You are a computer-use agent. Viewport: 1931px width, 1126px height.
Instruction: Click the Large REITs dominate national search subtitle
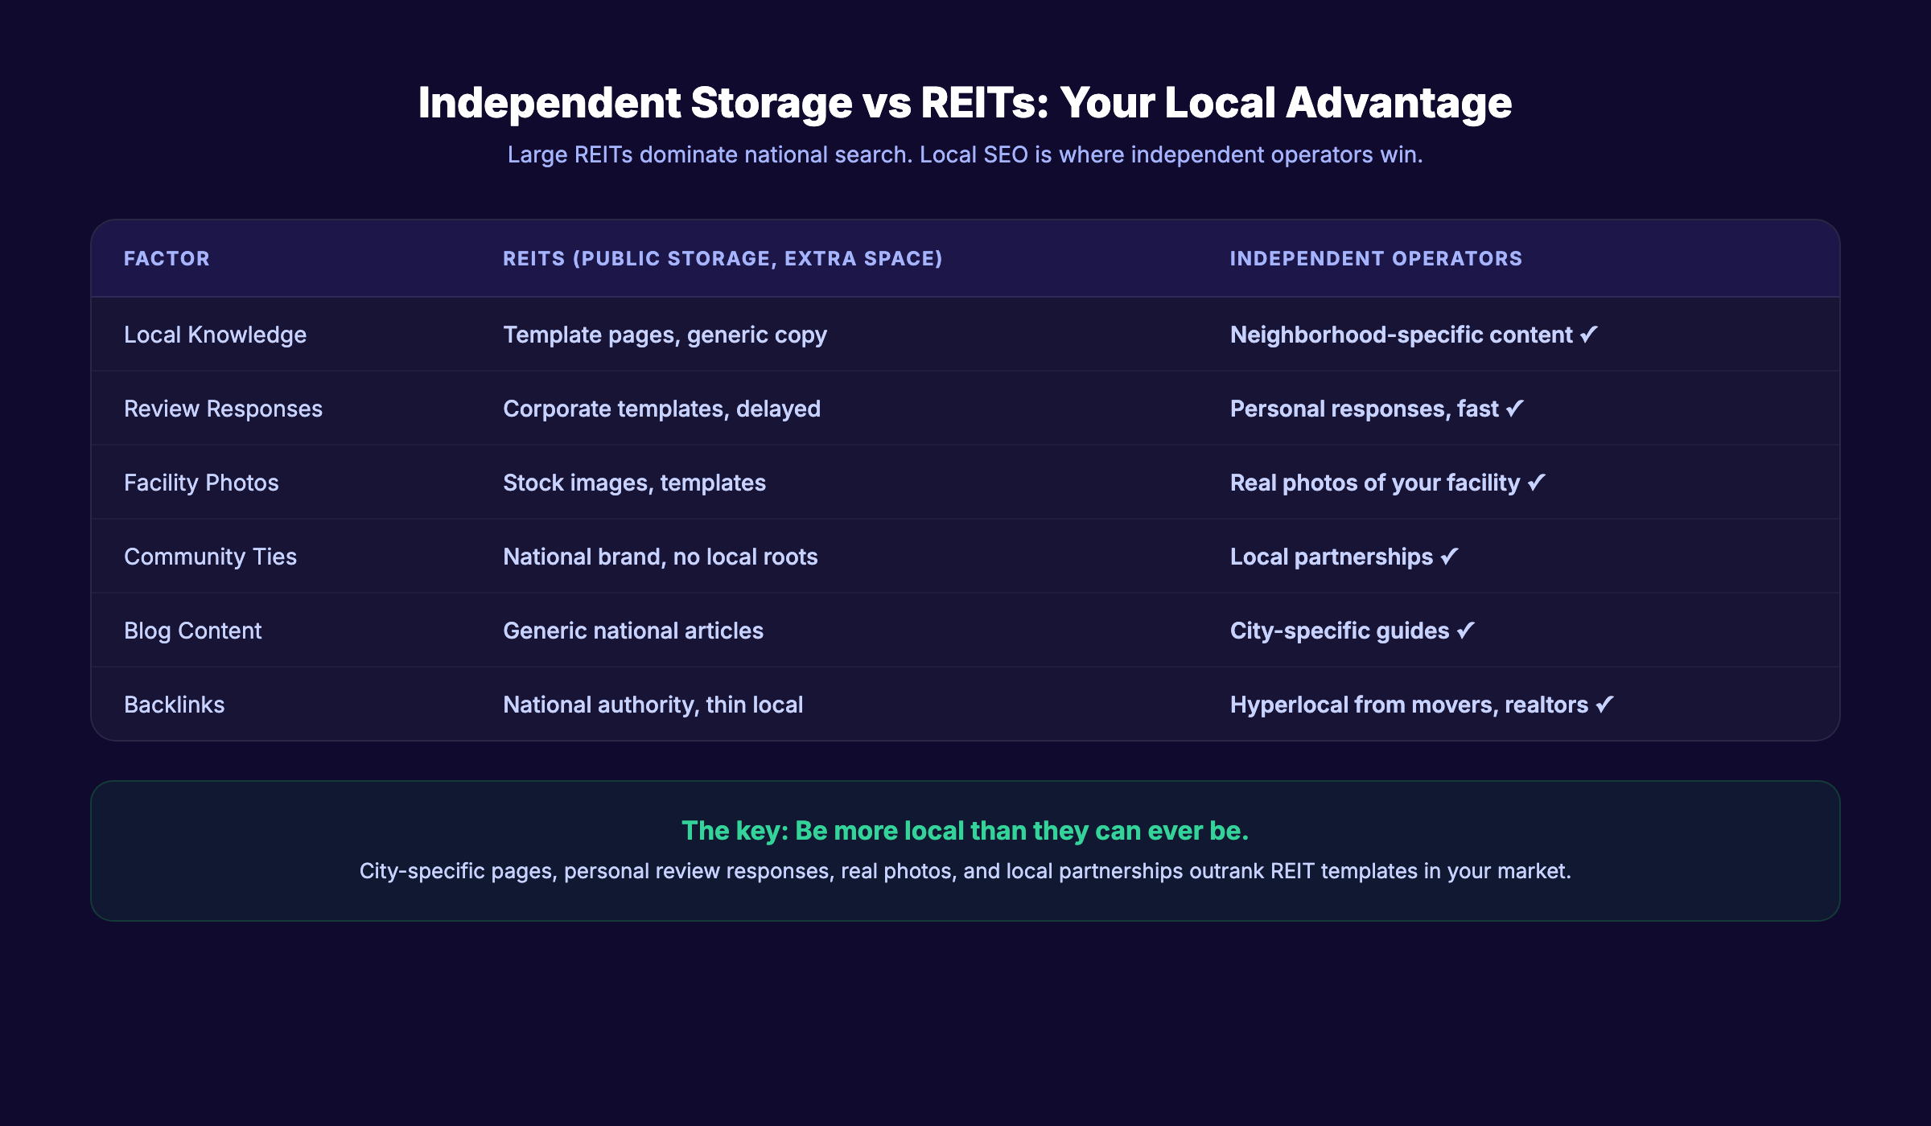click(965, 154)
